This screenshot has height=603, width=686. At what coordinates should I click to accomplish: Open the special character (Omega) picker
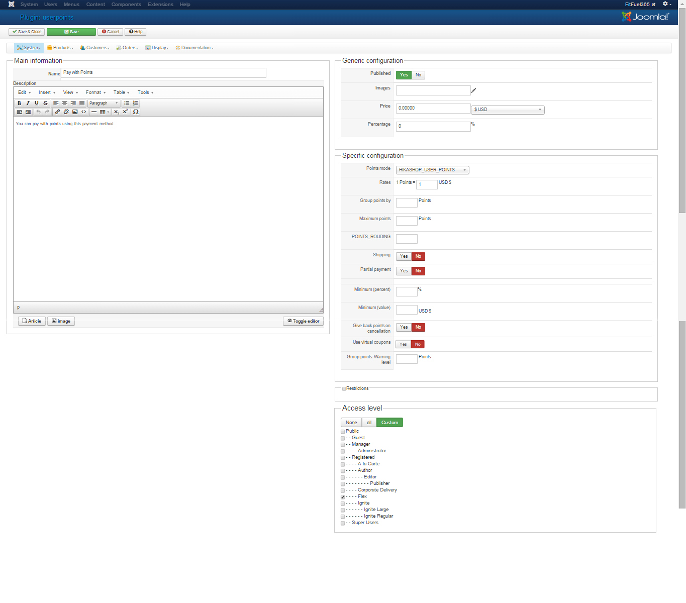click(x=136, y=112)
